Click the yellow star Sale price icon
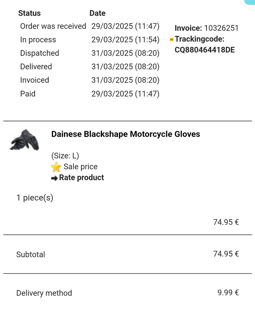This screenshot has width=255, height=313. [56, 167]
